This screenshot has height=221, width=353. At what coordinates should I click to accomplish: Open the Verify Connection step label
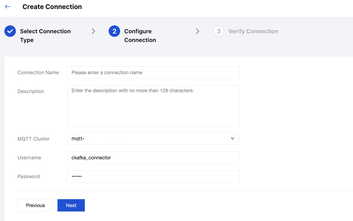[253, 31]
